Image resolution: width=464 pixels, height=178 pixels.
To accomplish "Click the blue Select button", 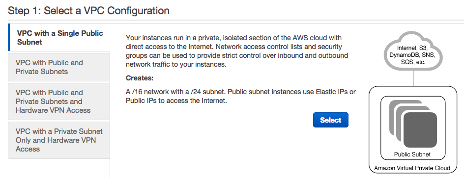I will point(330,120).
